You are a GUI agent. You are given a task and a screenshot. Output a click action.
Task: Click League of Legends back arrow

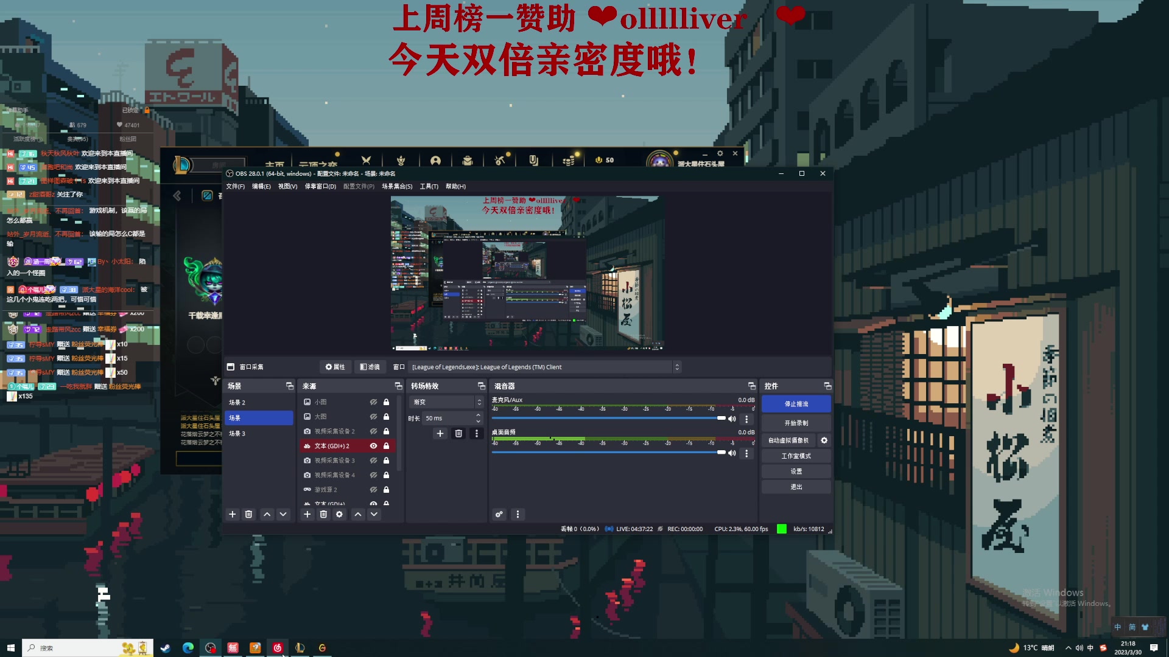[177, 195]
